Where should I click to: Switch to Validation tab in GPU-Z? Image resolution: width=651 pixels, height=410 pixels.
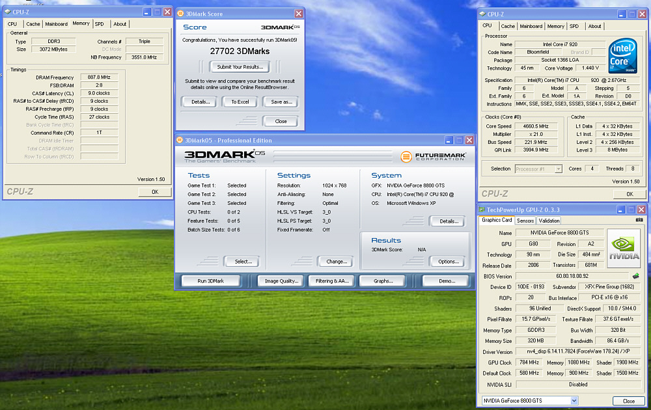pos(549,221)
